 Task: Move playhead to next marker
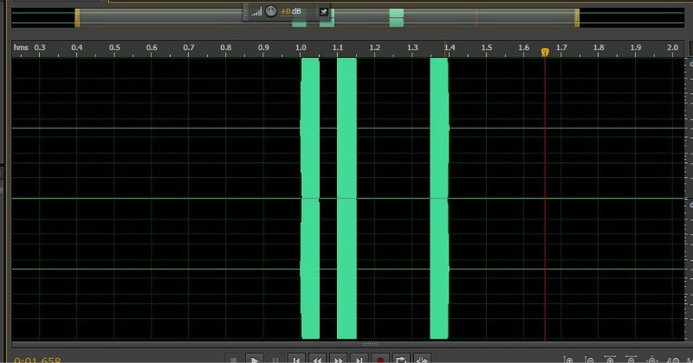pyautogui.click(x=359, y=359)
